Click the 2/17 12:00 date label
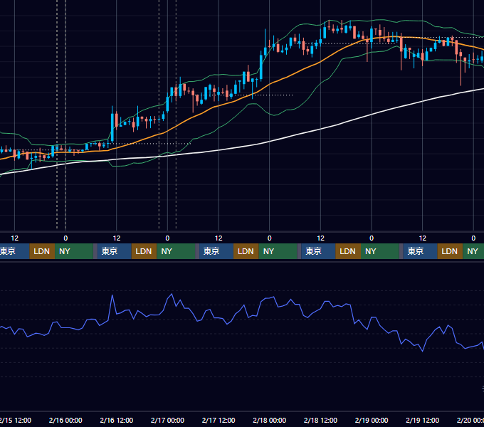Screen dimensions: 484x427 point(219,420)
